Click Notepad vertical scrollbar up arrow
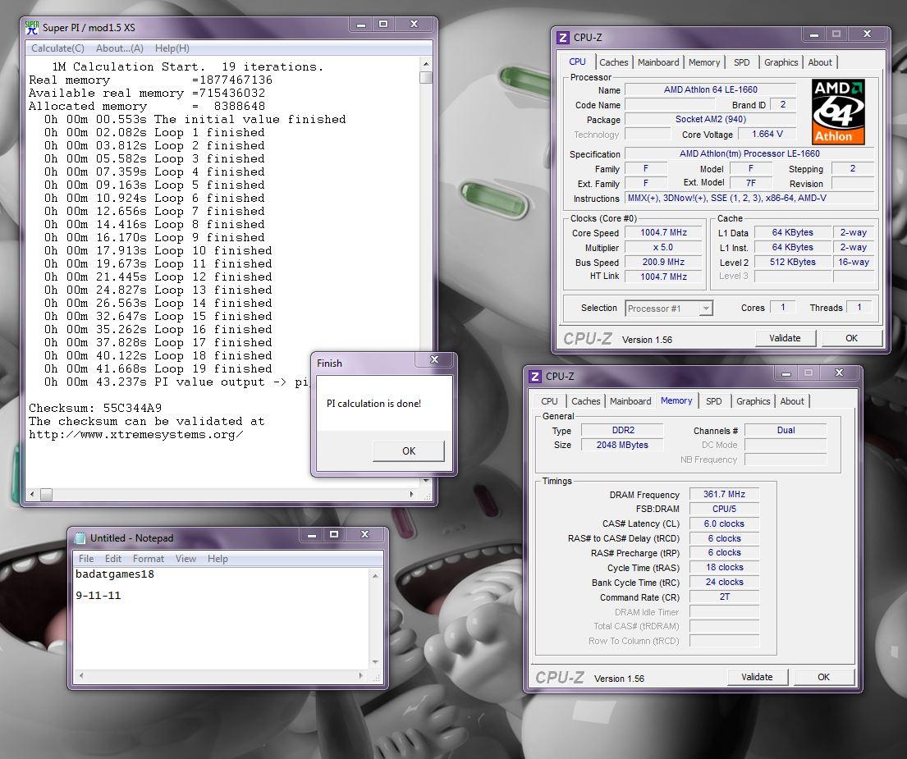 click(375, 576)
